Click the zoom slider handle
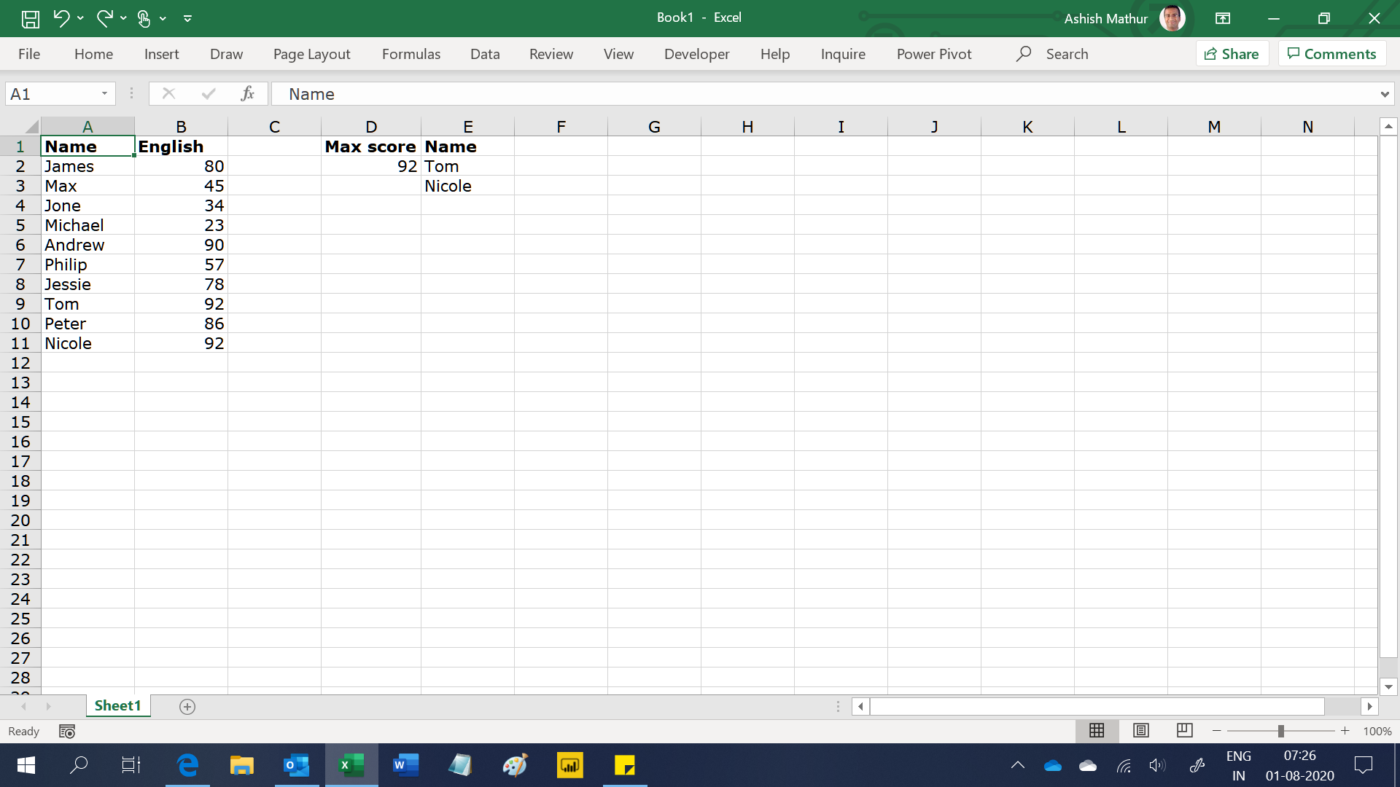Viewport: 1400px width, 787px height. (1280, 731)
